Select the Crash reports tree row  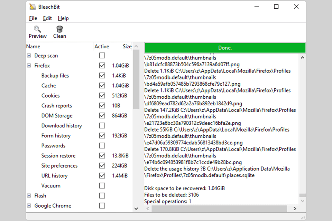click(80, 106)
